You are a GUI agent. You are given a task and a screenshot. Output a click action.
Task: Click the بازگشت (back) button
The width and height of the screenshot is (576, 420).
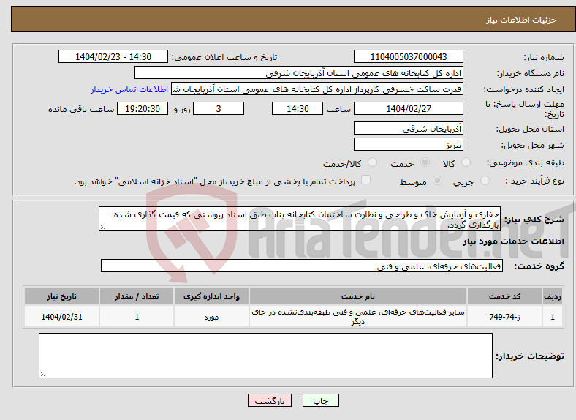coord(270,400)
